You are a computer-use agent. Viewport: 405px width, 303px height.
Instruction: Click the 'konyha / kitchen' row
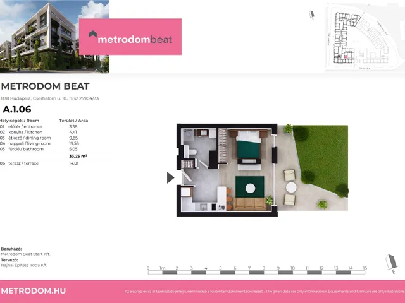pyautogui.click(x=39, y=132)
